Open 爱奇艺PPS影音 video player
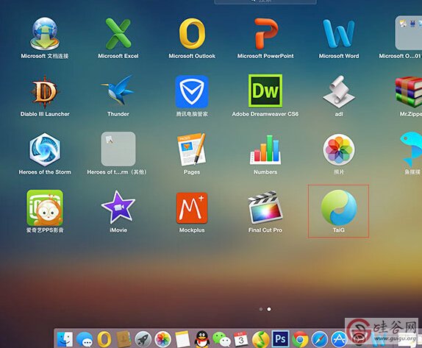The image size is (422, 348). (45, 207)
